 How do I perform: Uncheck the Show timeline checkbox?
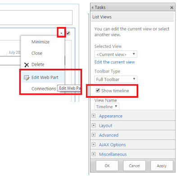click(98, 90)
